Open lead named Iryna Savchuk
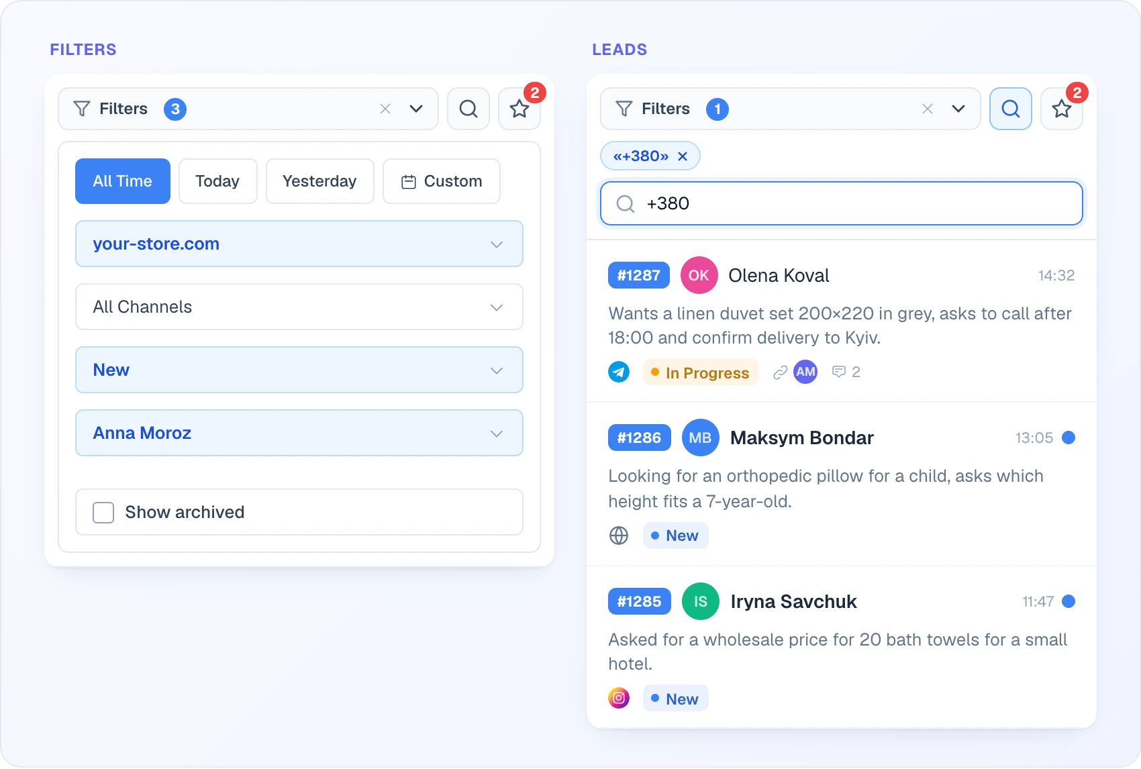Viewport: 1141px width, 769px height. [x=794, y=602]
